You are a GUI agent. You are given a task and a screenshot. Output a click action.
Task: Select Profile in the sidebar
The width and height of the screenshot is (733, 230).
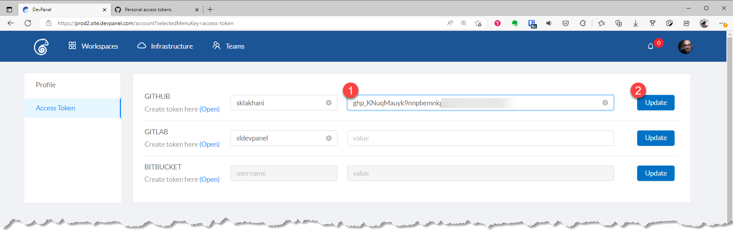[46, 85]
